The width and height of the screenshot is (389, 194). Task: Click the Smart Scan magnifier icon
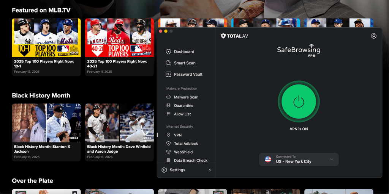[168, 63]
